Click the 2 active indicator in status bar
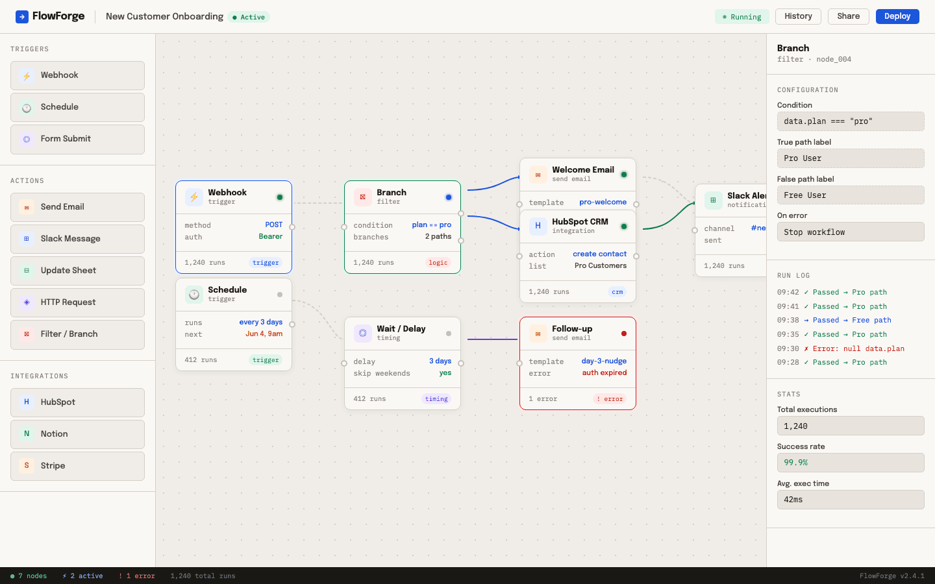Screen dimensions: 935x584 tap(82, 576)
